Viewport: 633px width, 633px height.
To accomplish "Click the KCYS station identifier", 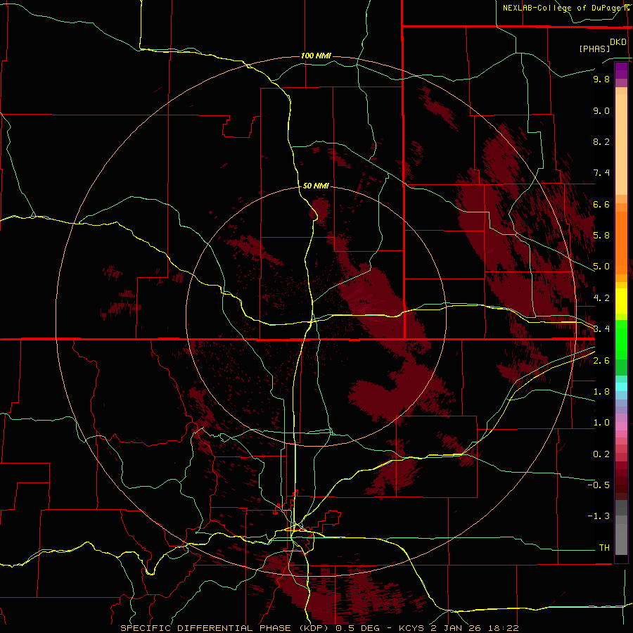I will 411,628.
